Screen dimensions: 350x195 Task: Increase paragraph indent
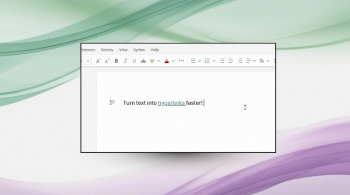[x=240, y=61]
